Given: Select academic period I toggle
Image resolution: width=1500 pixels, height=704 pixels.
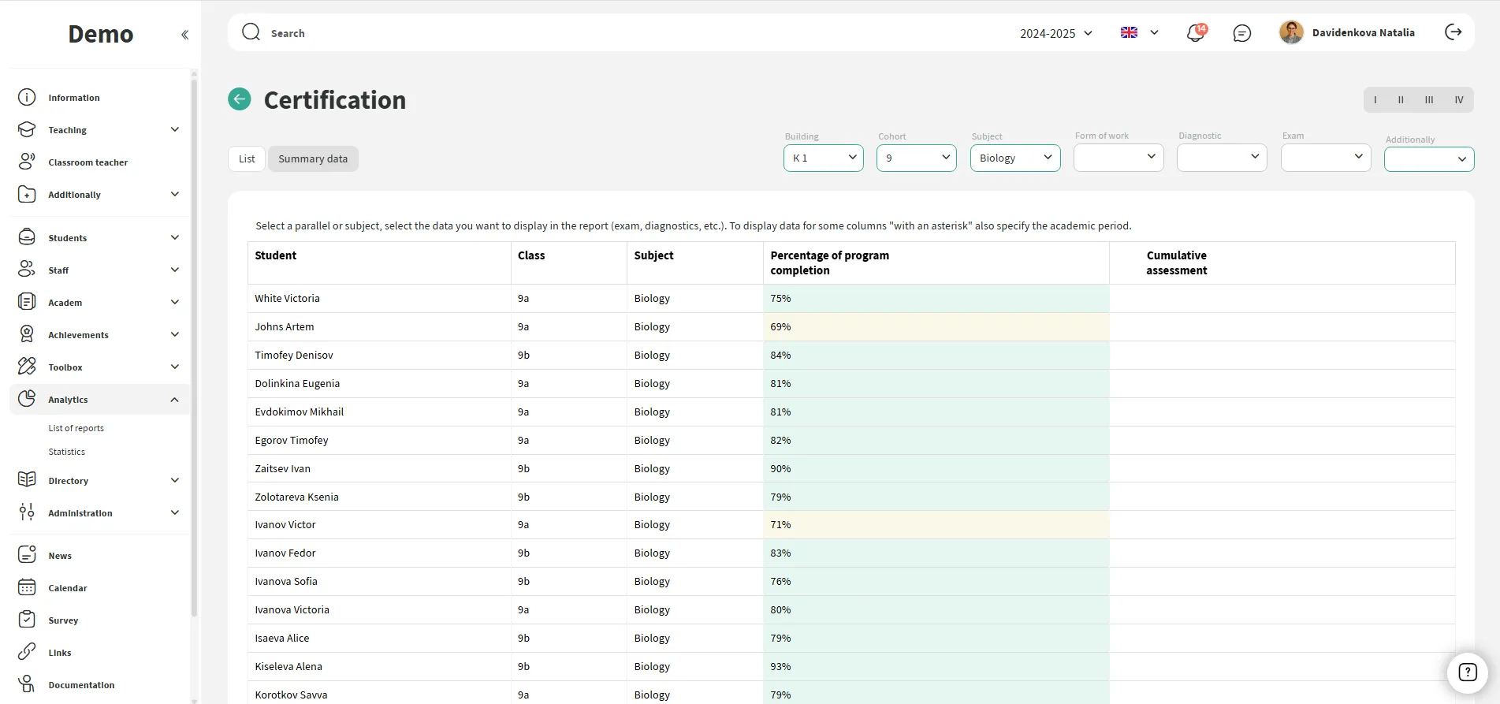Looking at the screenshot, I should 1375,100.
